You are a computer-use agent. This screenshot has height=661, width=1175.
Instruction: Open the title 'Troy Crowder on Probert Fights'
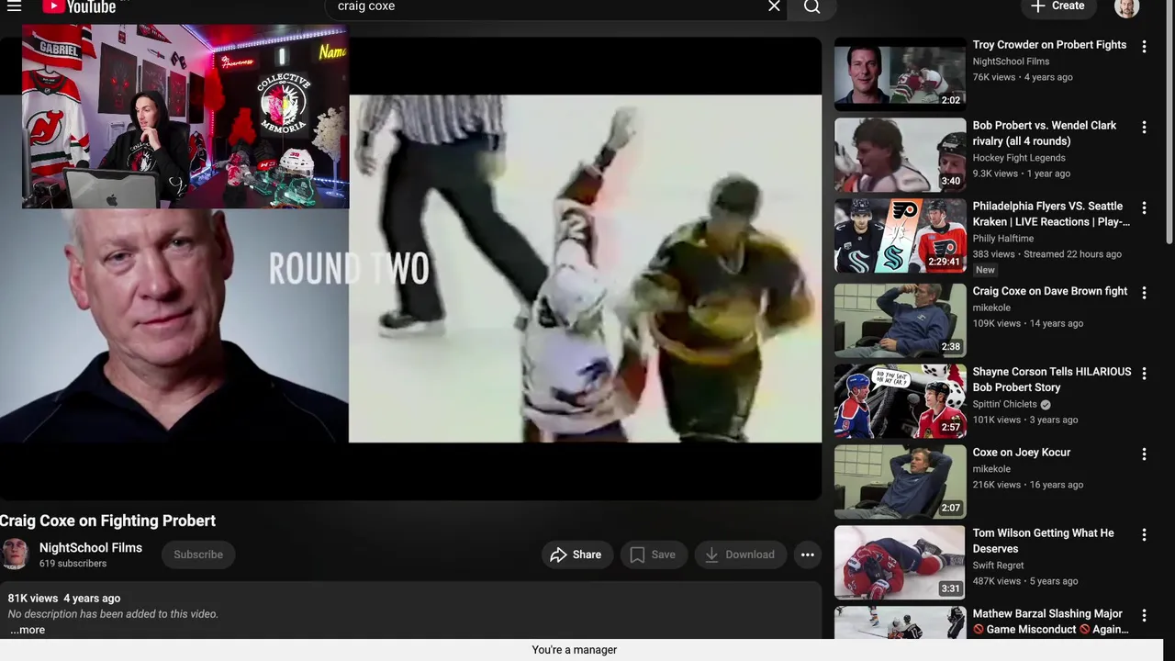(1049, 45)
